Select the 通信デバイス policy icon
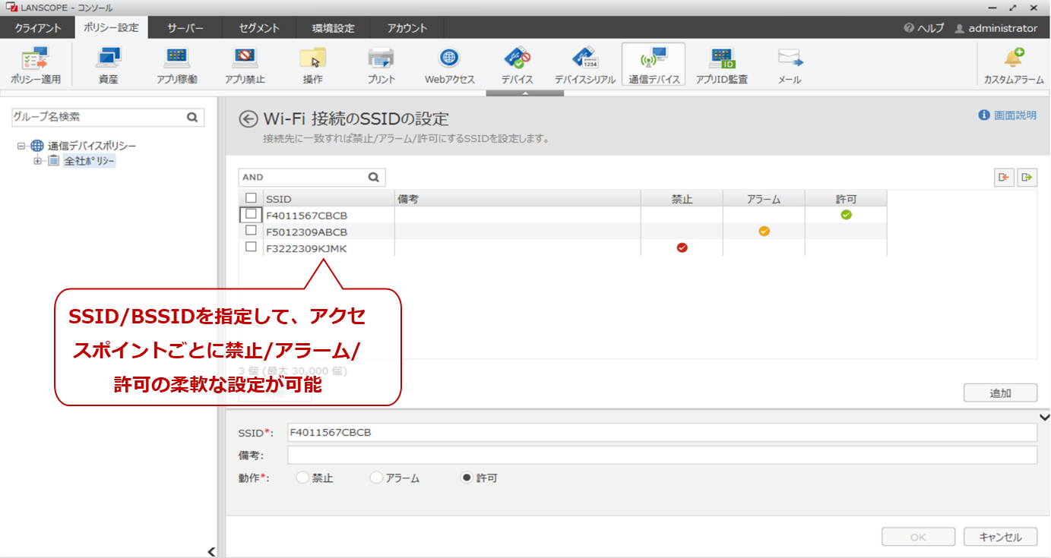The width and height of the screenshot is (1051, 558). click(654, 65)
